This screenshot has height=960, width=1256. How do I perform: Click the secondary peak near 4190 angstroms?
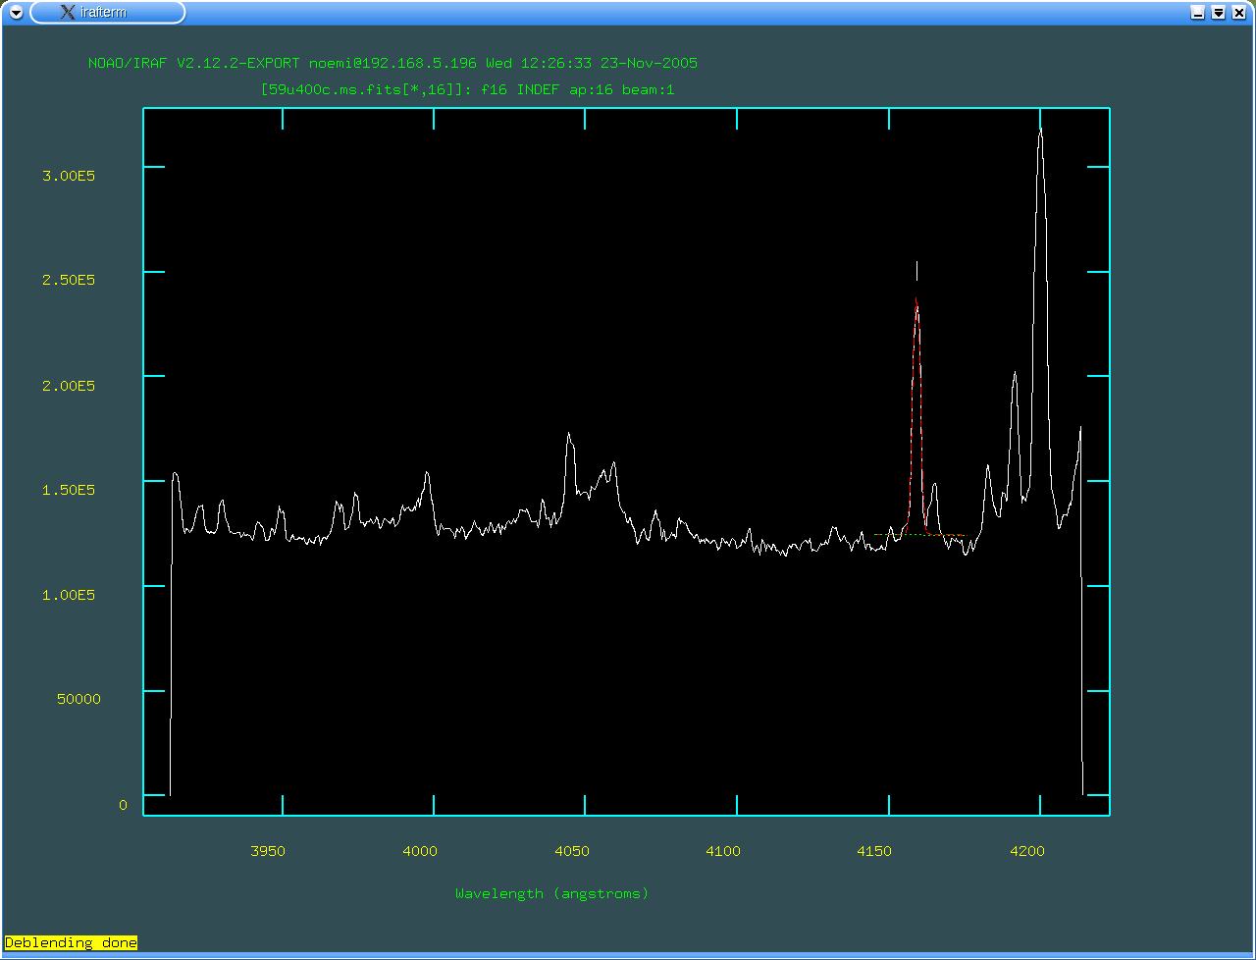click(1016, 378)
